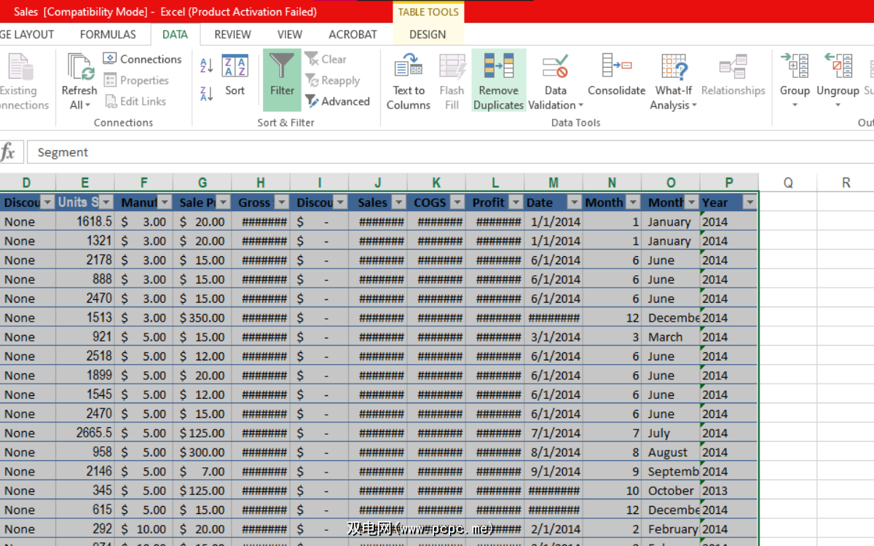Click the Consolidate icon
The width and height of the screenshot is (874, 546).
pyautogui.click(x=616, y=68)
